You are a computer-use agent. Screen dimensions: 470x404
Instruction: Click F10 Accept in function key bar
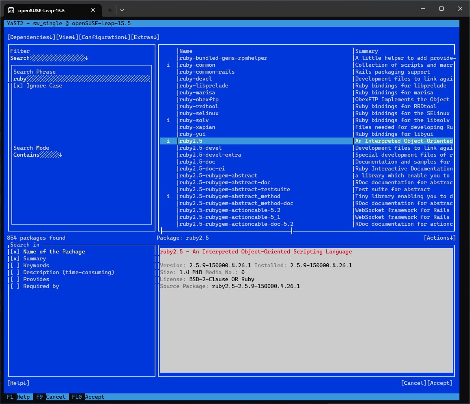88,397
